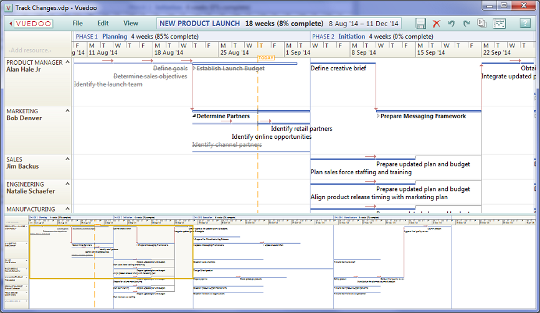Expand the Prepare Messaging Framework task

pyautogui.click(x=379, y=116)
